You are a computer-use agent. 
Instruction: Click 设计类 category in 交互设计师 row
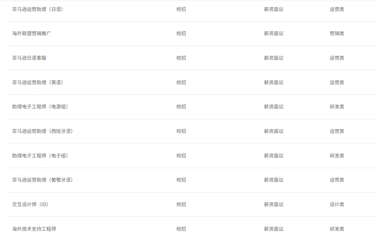coord(337,204)
